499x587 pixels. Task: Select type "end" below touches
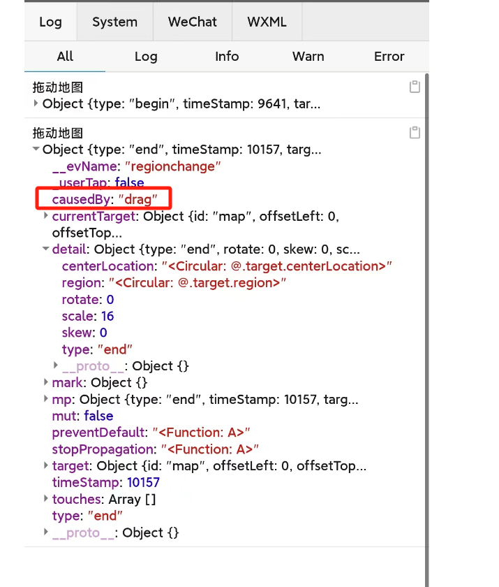point(87,516)
